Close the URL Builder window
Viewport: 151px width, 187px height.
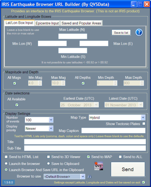(x=147, y=4)
